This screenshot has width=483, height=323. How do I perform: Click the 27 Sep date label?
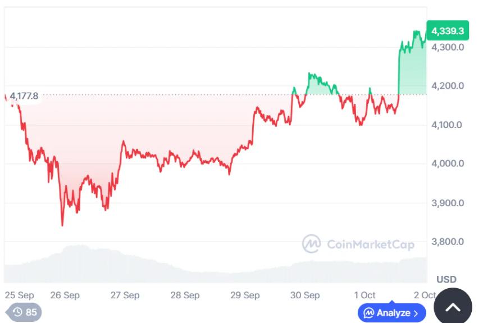point(125,295)
